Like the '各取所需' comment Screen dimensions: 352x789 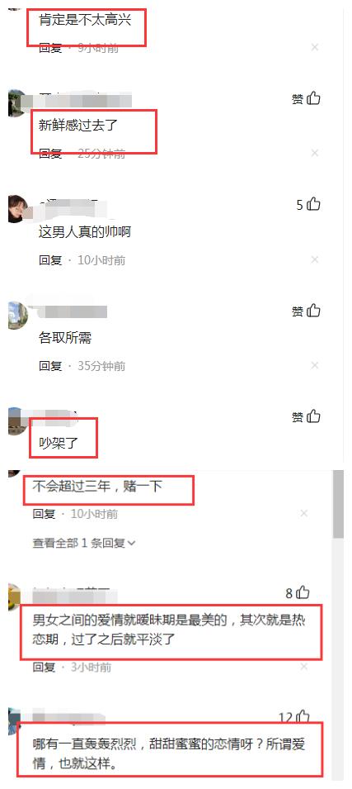pos(307,311)
